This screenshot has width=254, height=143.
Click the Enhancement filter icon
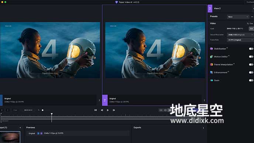coord(212,72)
